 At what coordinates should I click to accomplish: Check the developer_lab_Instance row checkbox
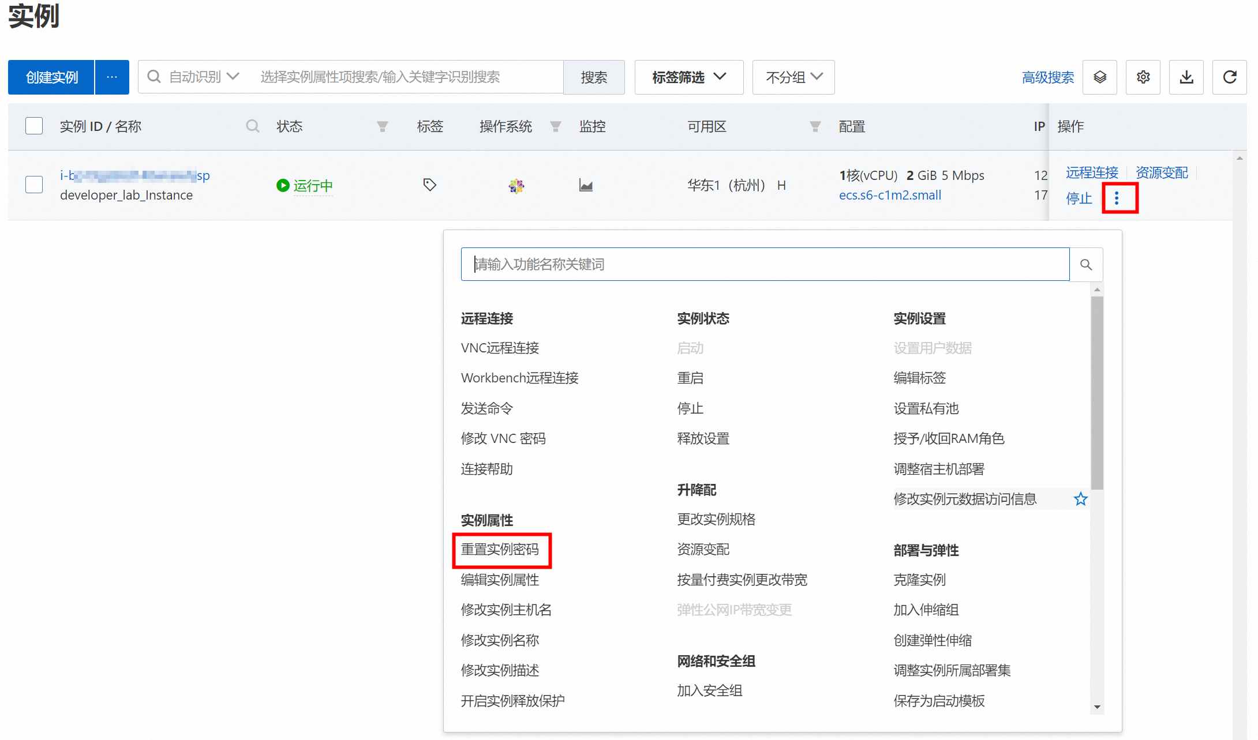[34, 185]
